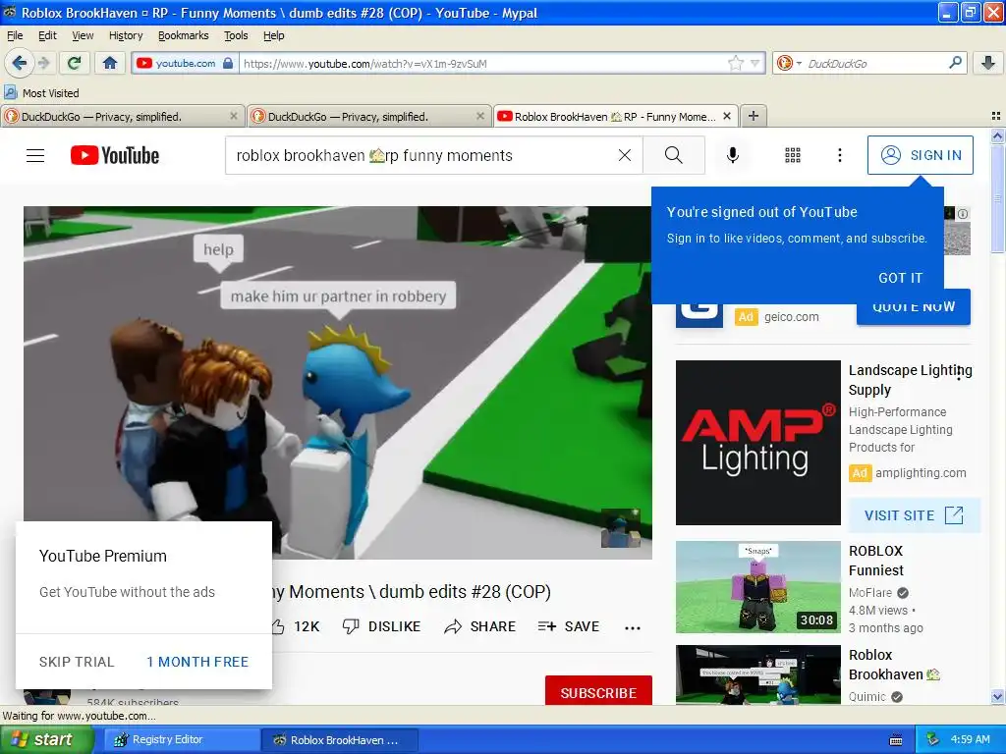Click the YouTube logo
The image size is (1006, 754).
115,155
